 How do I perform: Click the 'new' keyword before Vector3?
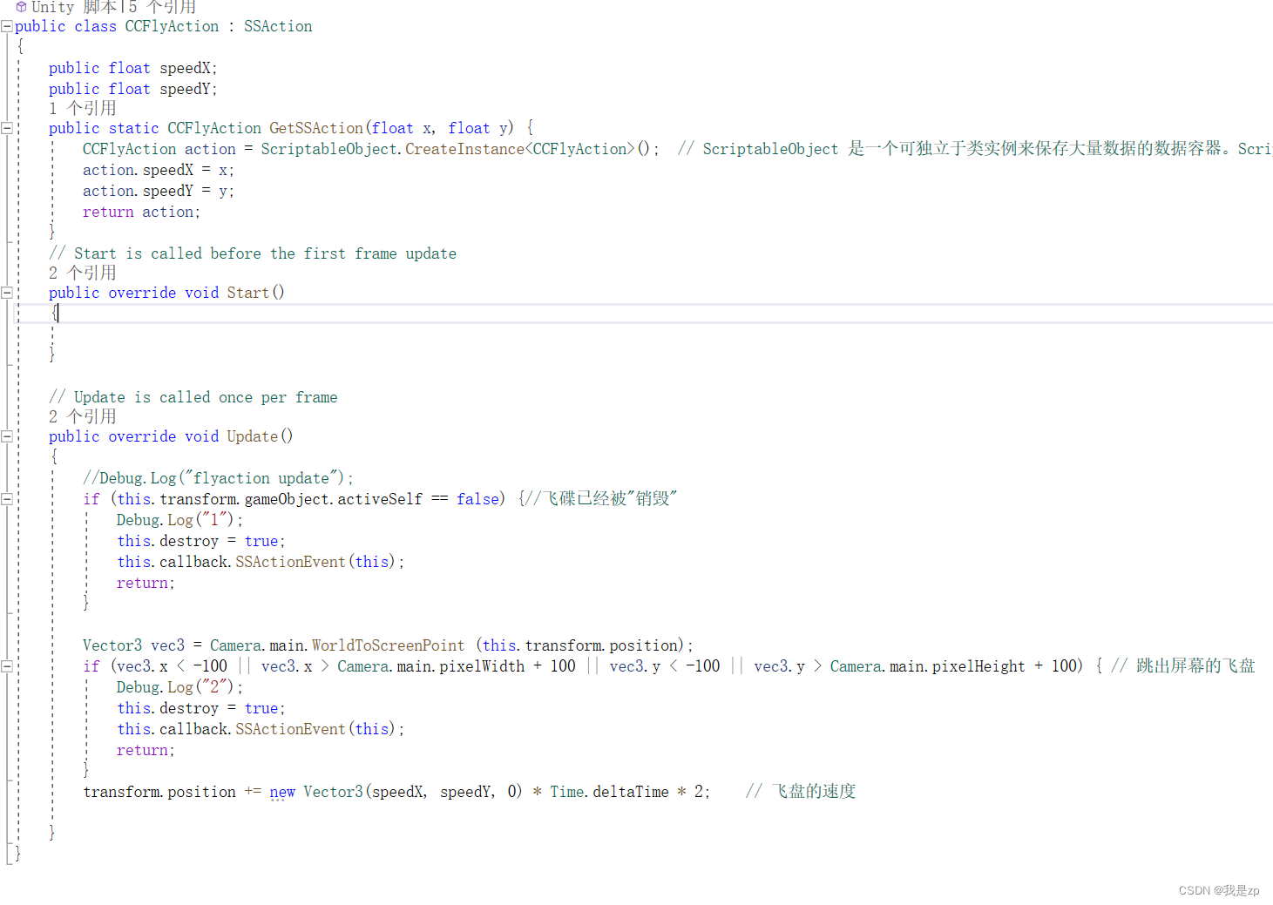(x=282, y=792)
